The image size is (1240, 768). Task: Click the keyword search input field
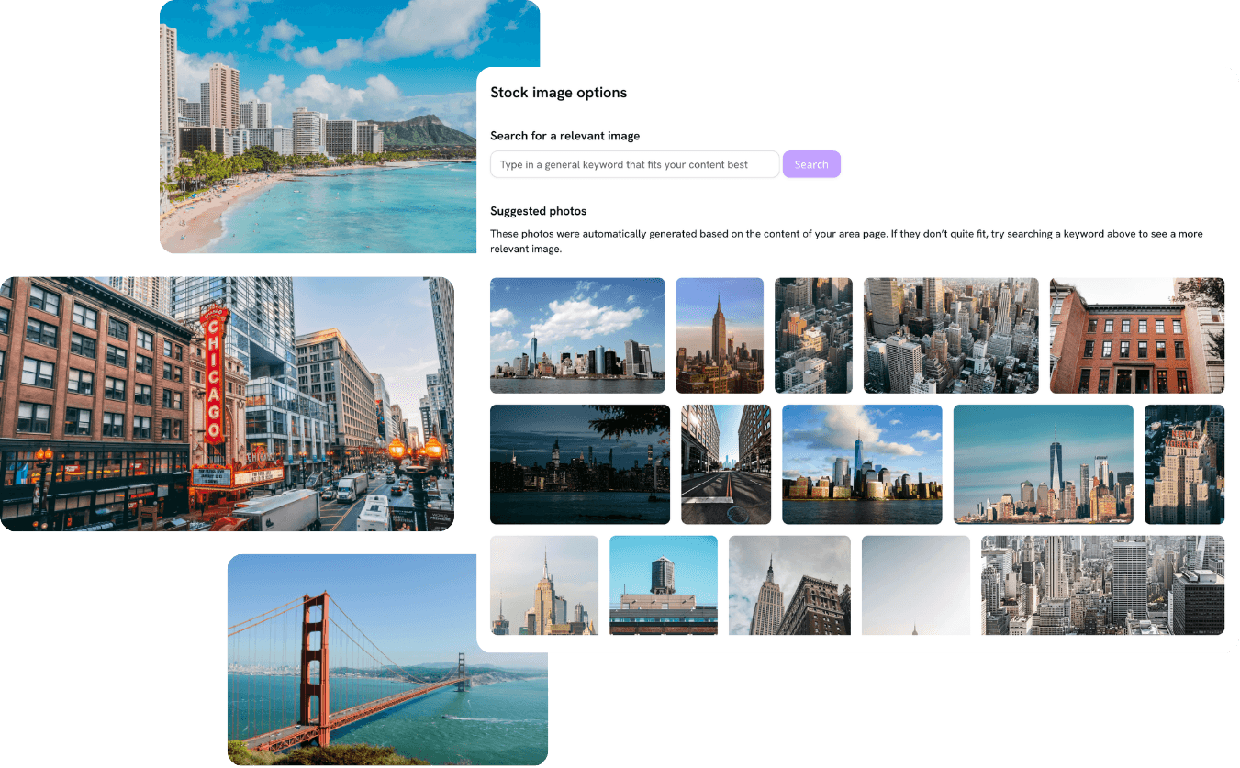[x=634, y=164]
